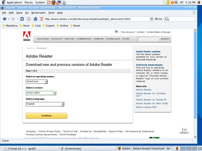Open the back button history dropdown arrow
The width and height of the screenshot is (202, 151).
(x=9, y=19)
